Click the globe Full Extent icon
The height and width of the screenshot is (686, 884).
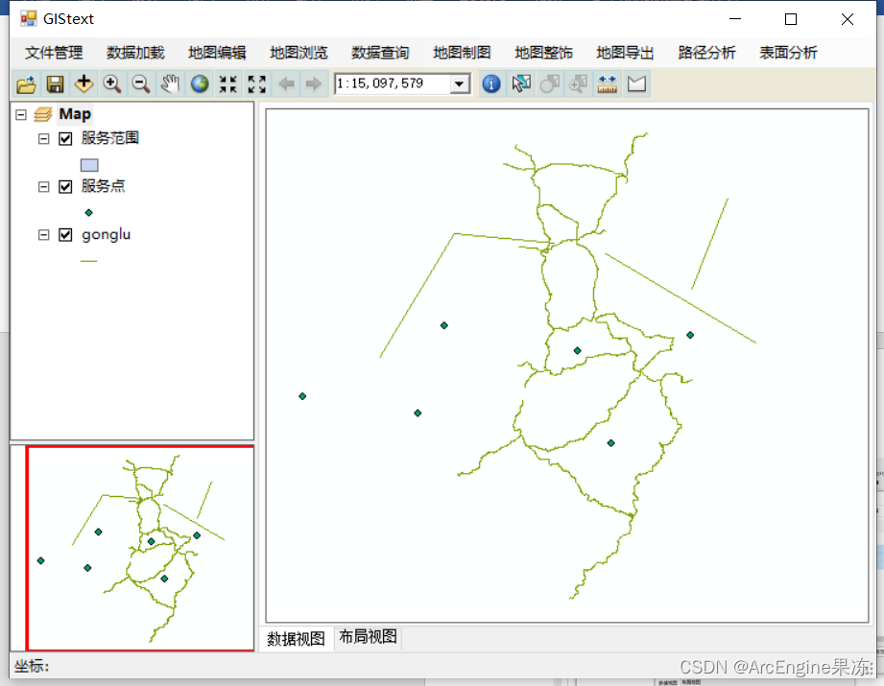click(x=199, y=83)
